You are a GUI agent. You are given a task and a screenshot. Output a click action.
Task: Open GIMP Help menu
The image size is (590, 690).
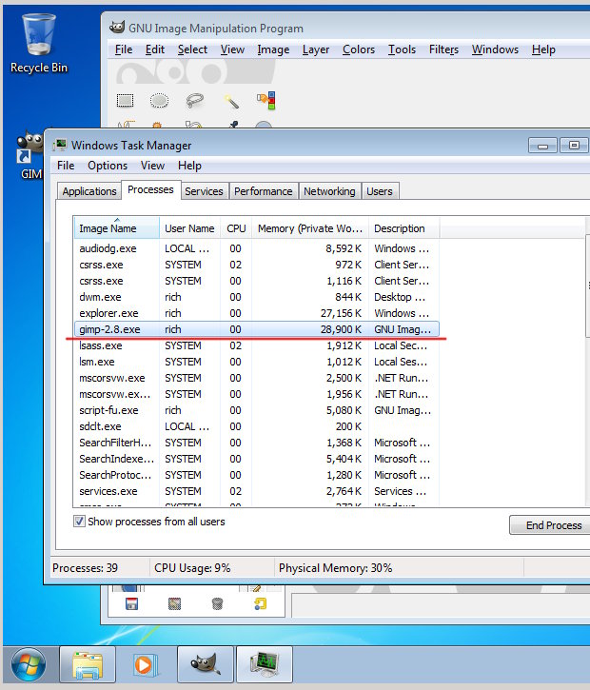click(543, 49)
